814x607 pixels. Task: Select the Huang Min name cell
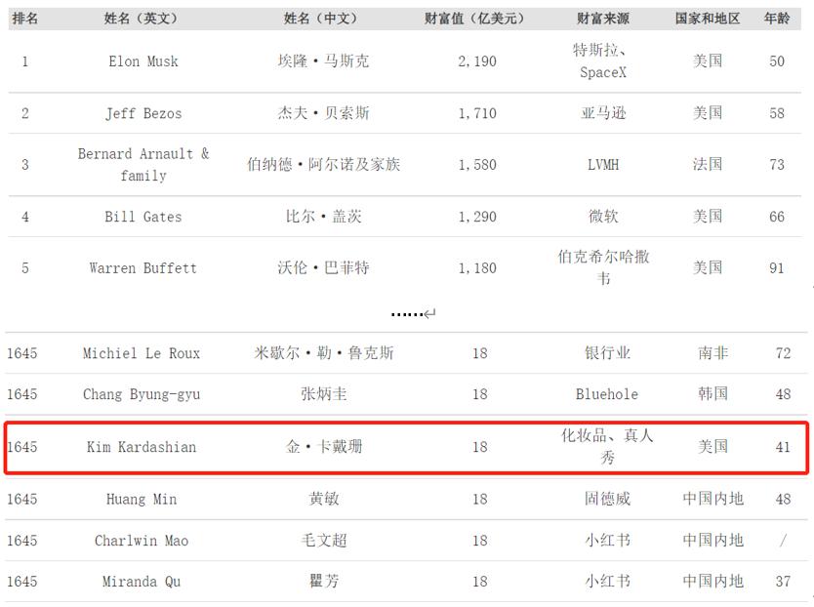(x=142, y=499)
